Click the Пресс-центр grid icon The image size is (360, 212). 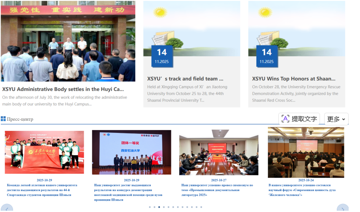(3, 119)
